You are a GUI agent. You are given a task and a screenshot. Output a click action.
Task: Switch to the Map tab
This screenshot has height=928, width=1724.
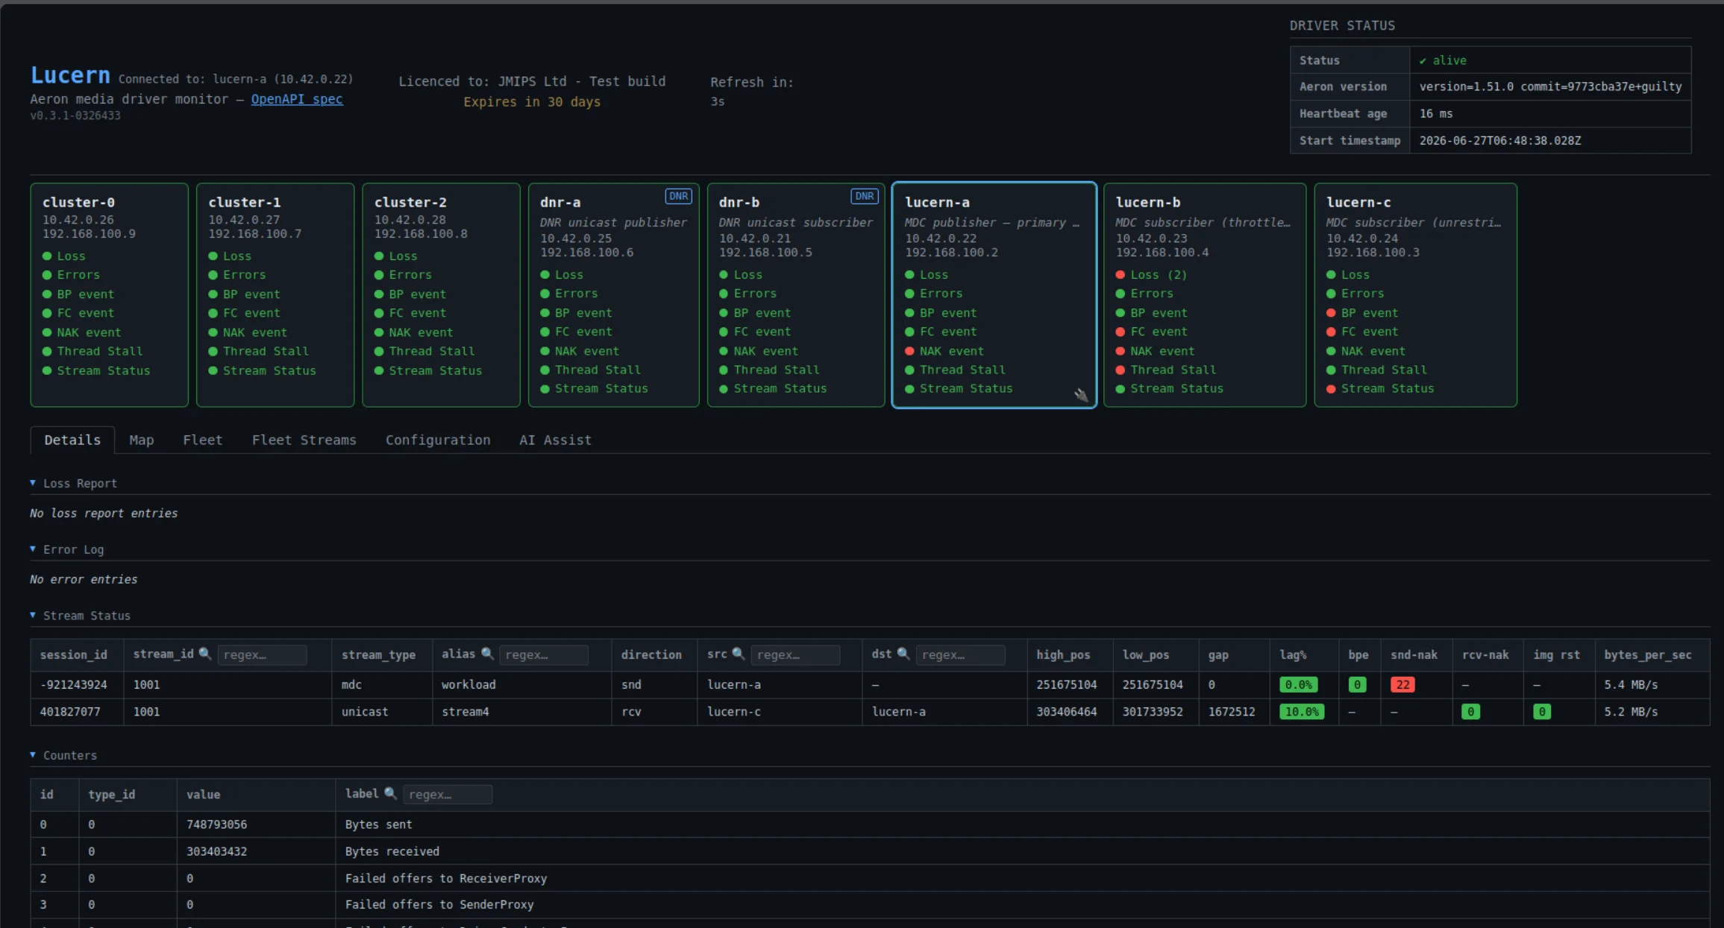[142, 440]
